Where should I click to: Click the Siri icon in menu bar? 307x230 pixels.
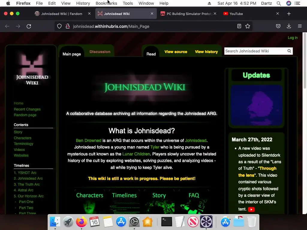289,3
